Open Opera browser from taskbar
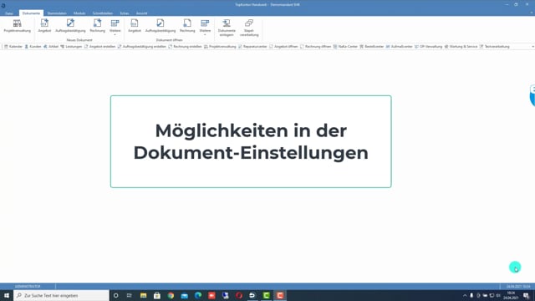 tap(239, 295)
